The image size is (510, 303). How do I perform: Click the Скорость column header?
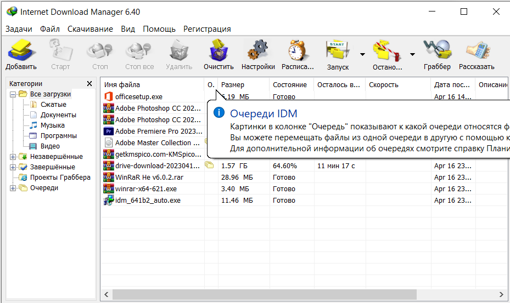[x=398, y=85]
